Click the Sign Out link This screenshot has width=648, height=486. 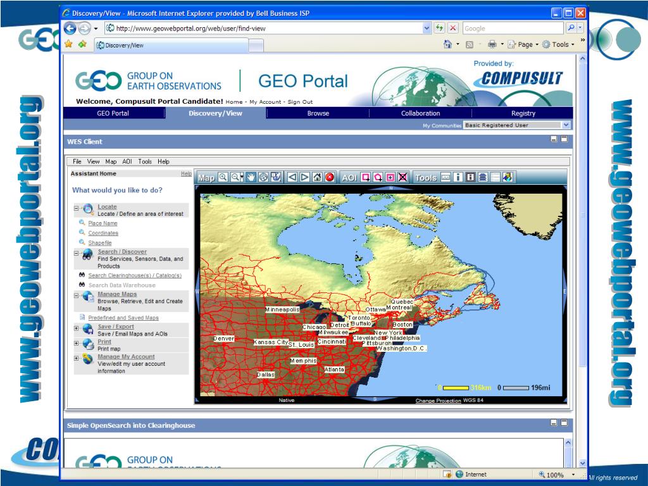300,102
